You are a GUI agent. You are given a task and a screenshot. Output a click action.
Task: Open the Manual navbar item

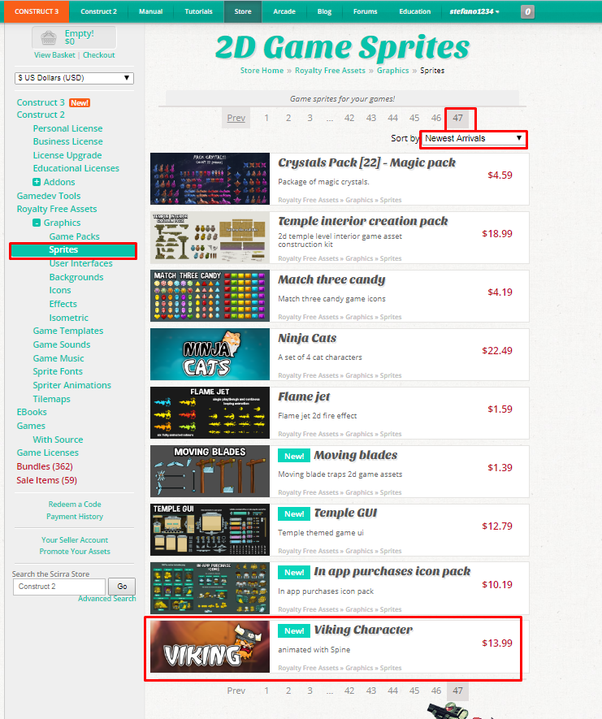(151, 11)
